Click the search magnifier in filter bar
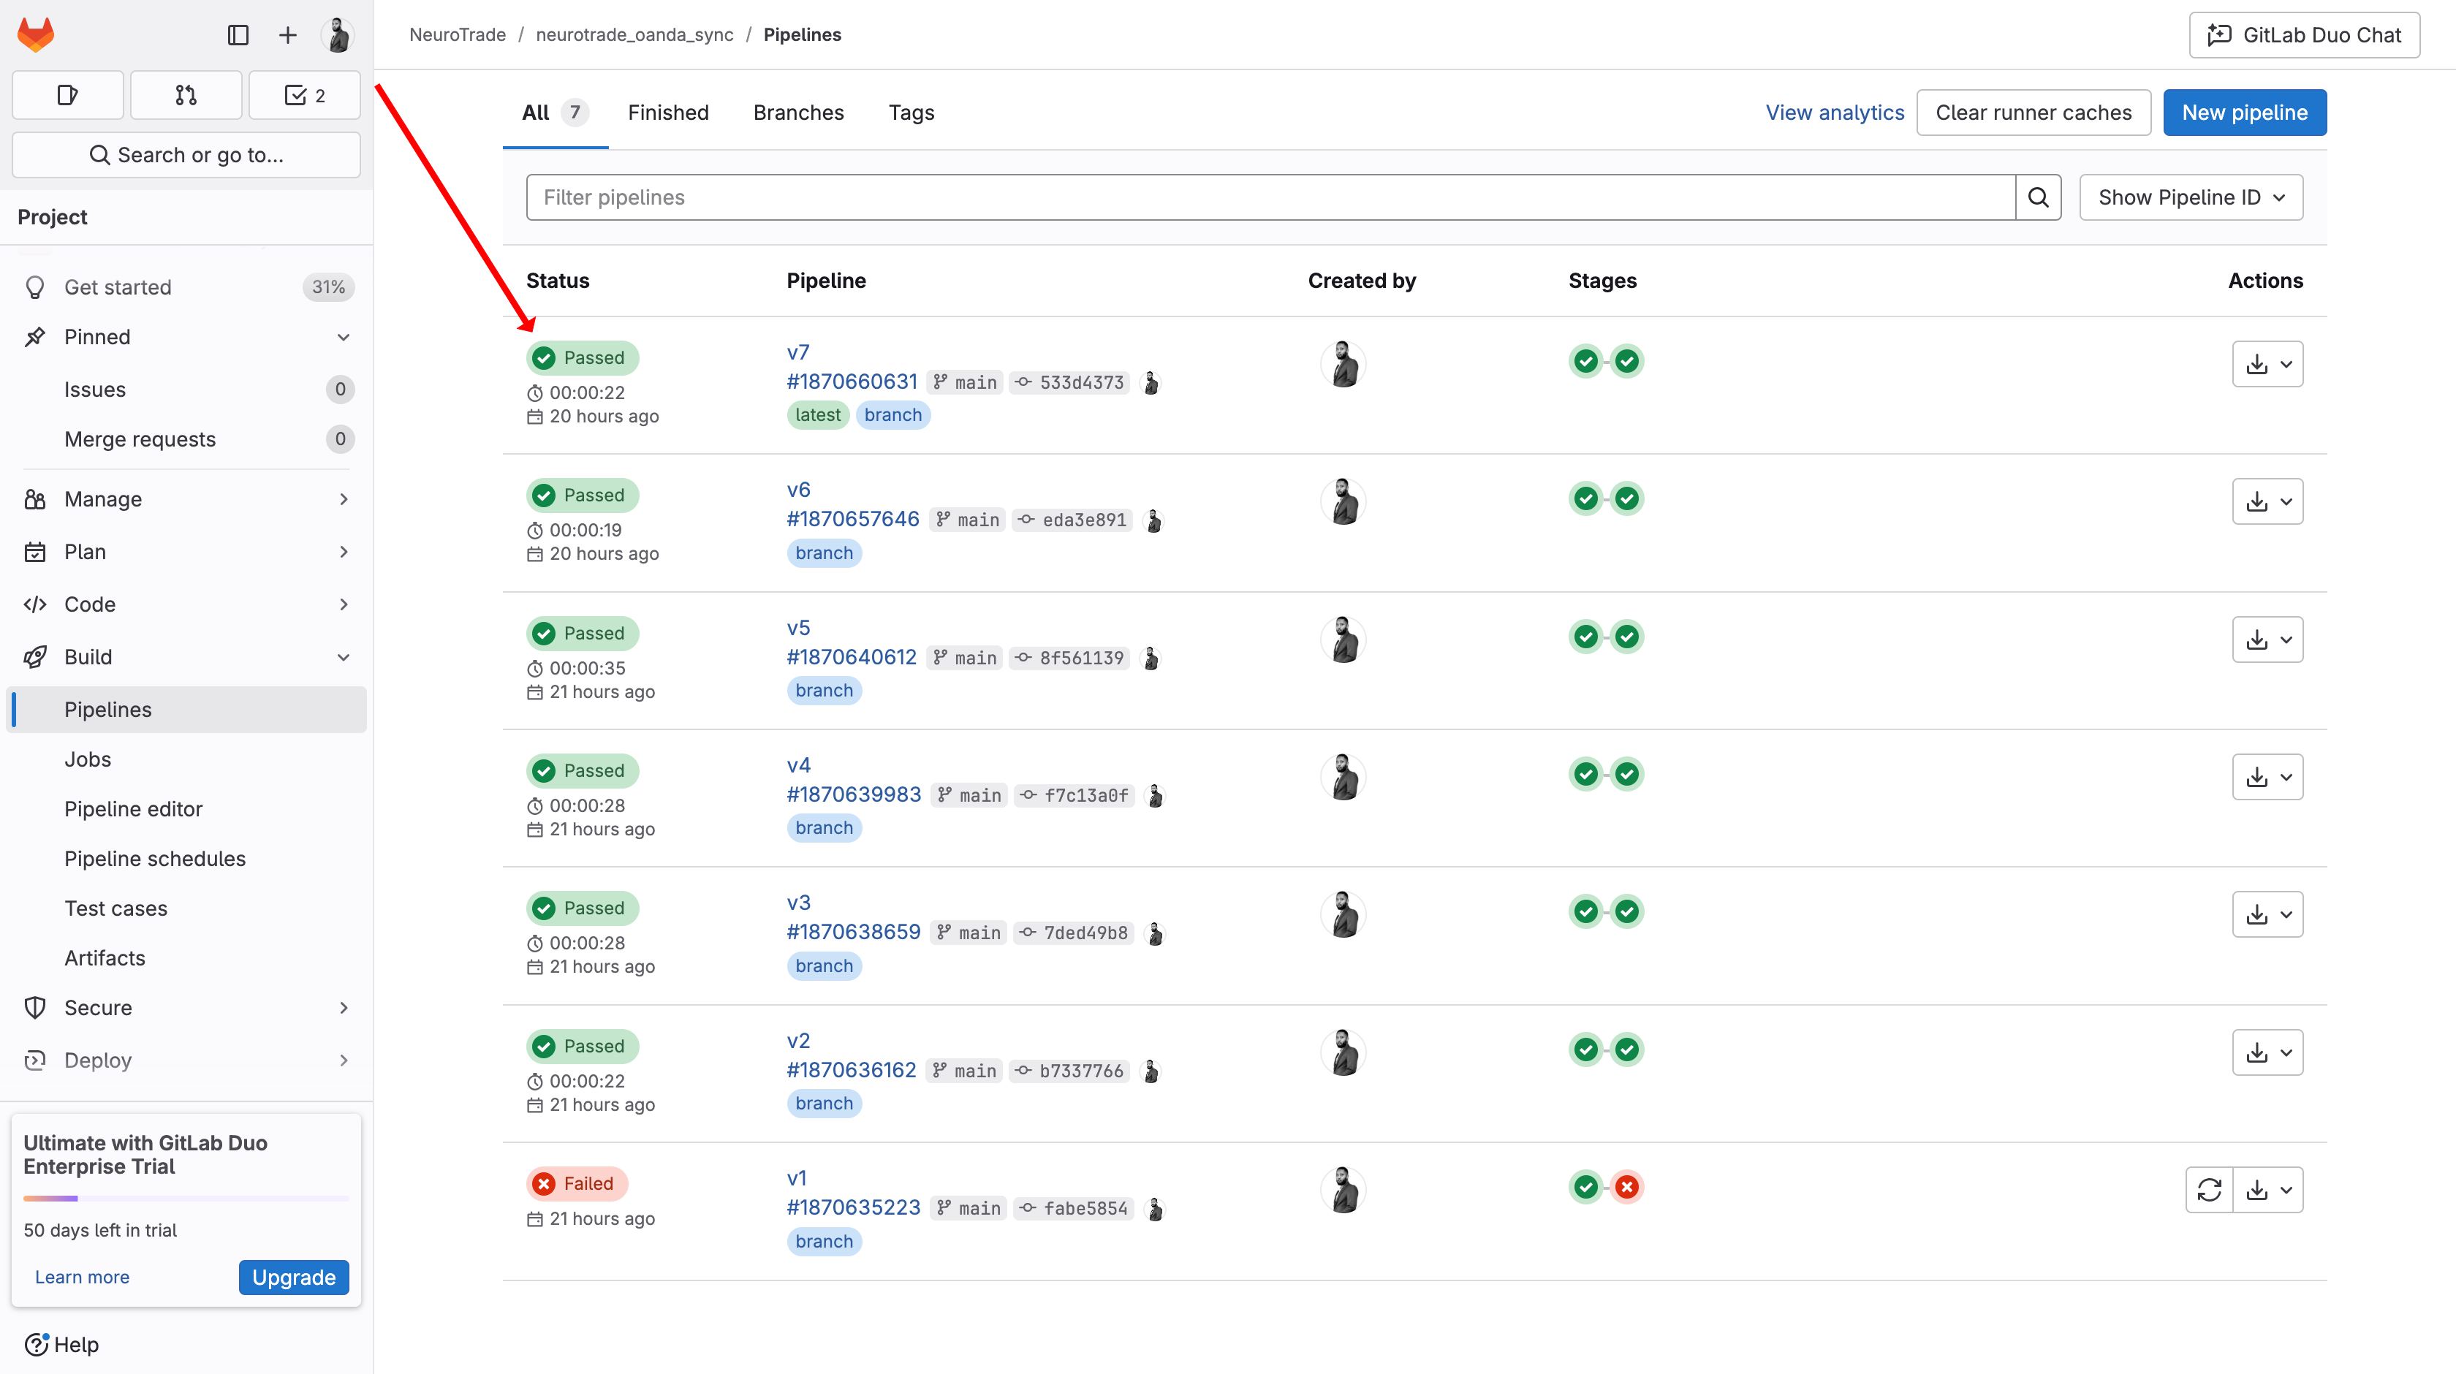This screenshot has width=2456, height=1374. [2037, 197]
